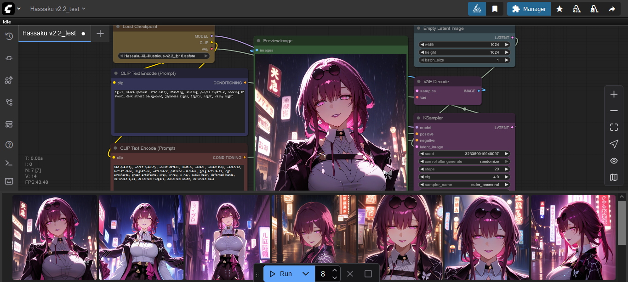Screen dimensions: 628x282
Task: Select the first generated image thumbnail
Action: tap(54, 237)
